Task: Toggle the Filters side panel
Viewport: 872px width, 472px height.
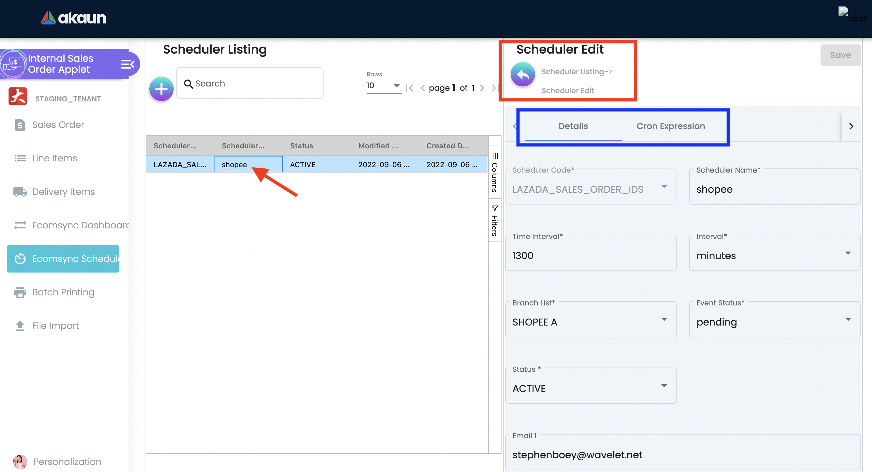Action: click(494, 221)
